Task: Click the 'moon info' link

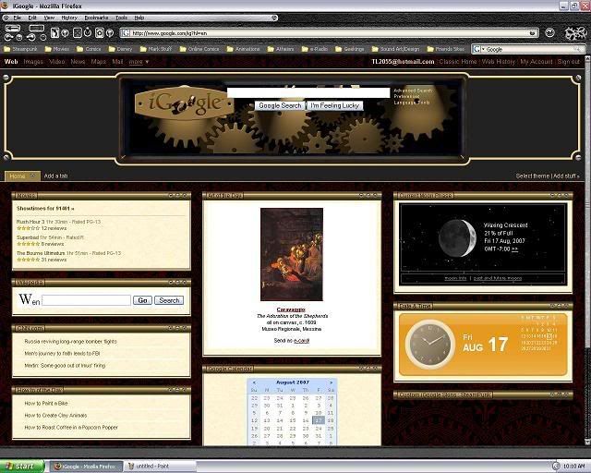Action: click(x=455, y=278)
